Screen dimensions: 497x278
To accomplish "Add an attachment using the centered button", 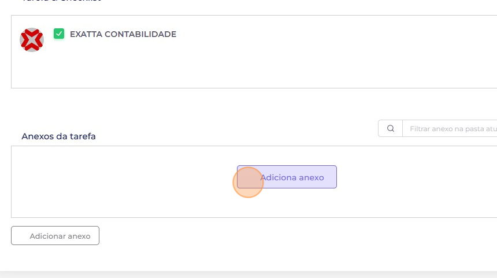I will tap(287, 177).
